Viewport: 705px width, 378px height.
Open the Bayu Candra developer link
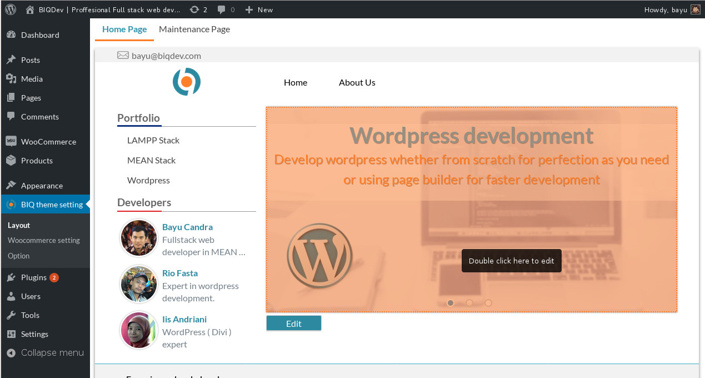pyautogui.click(x=187, y=227)
